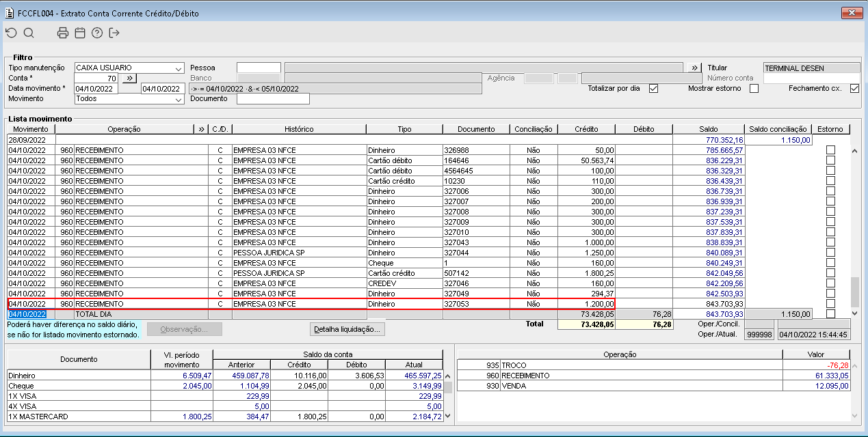The height and width of the screenshot is (437, 868).
Task: Open the Tipo manutenção dropdown
Action: pos(179,68)
